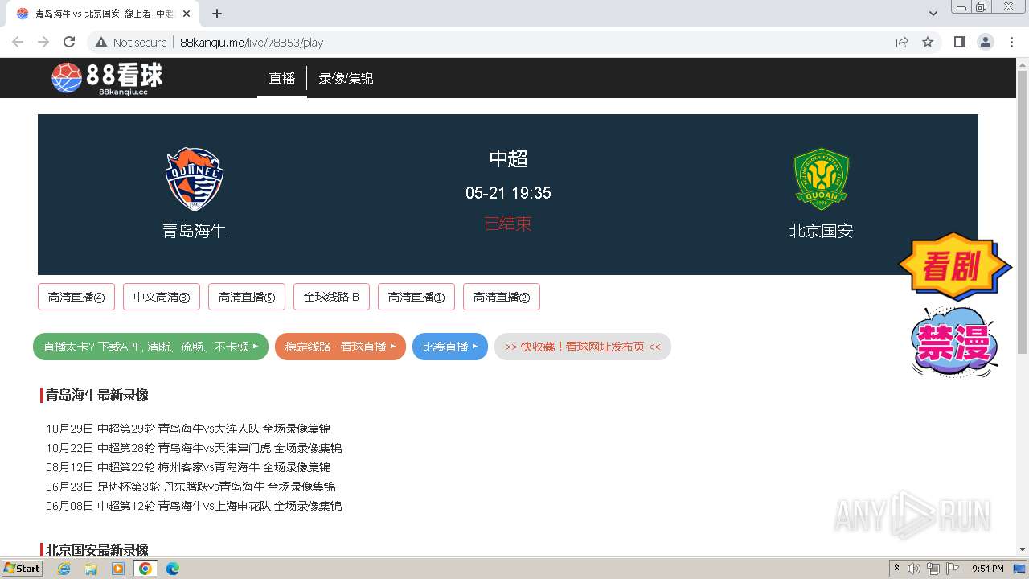This screenshot has height=579, width=1029.
Task: Expand the tab search chevron
Action: pos(933,14)
